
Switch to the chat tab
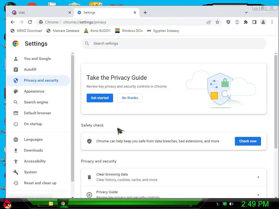coord(40,13)
